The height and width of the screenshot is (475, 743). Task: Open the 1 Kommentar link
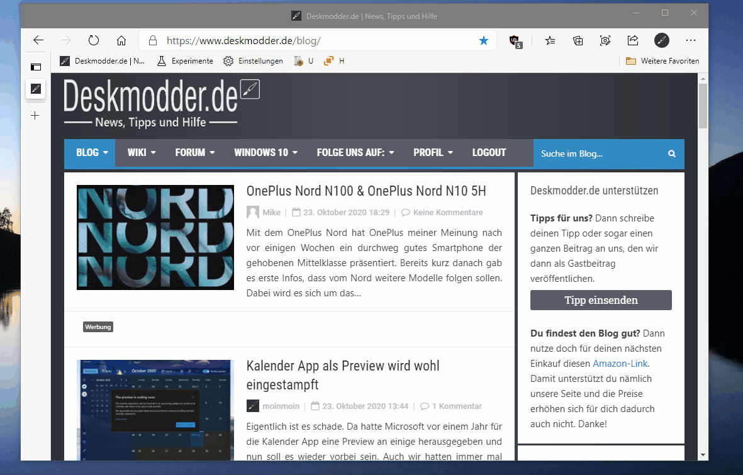(457, 406)
